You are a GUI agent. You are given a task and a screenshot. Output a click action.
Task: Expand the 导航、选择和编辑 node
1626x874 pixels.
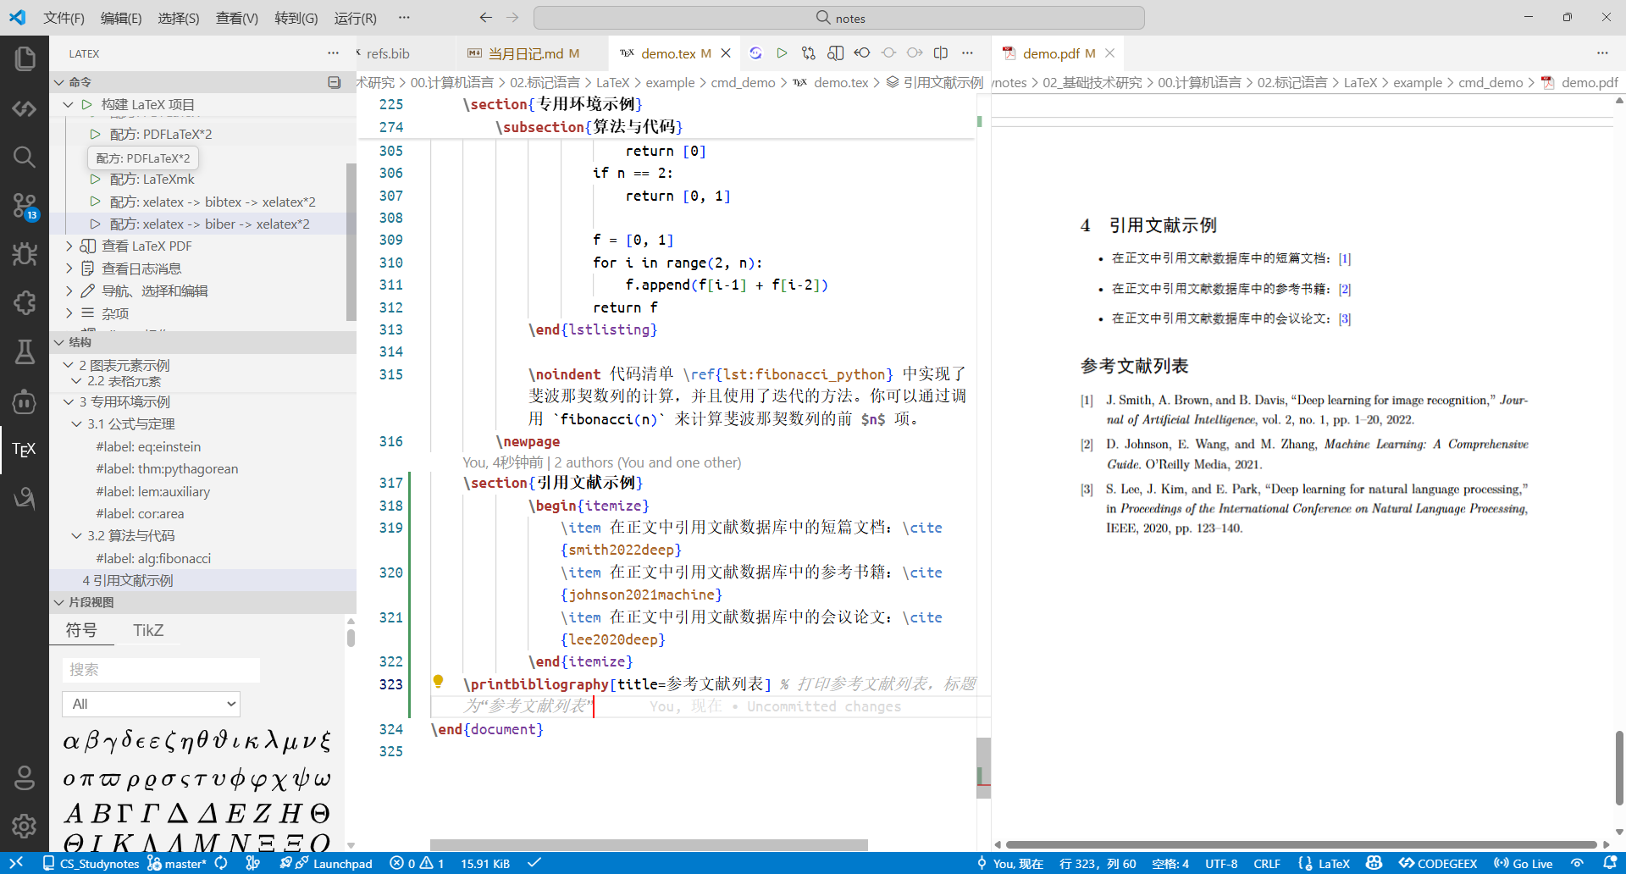69,291
